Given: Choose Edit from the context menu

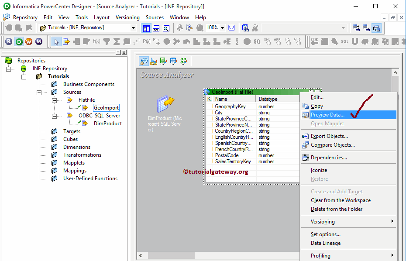Looking at the screenshot, I should tap(348, 97).
